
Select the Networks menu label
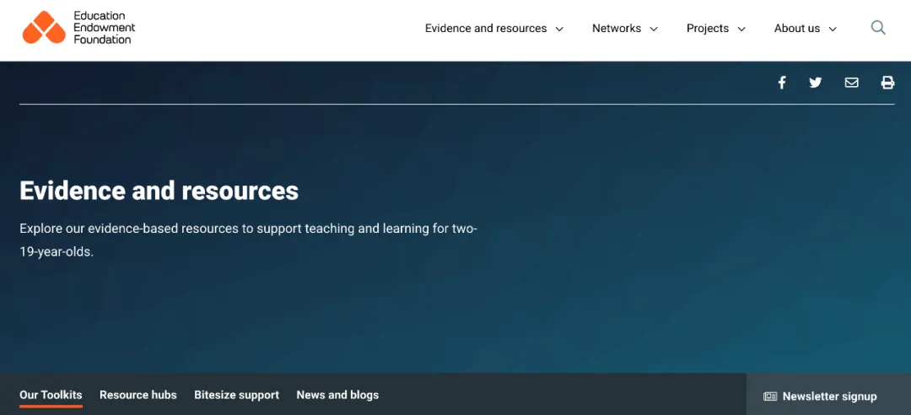[617, 29]
